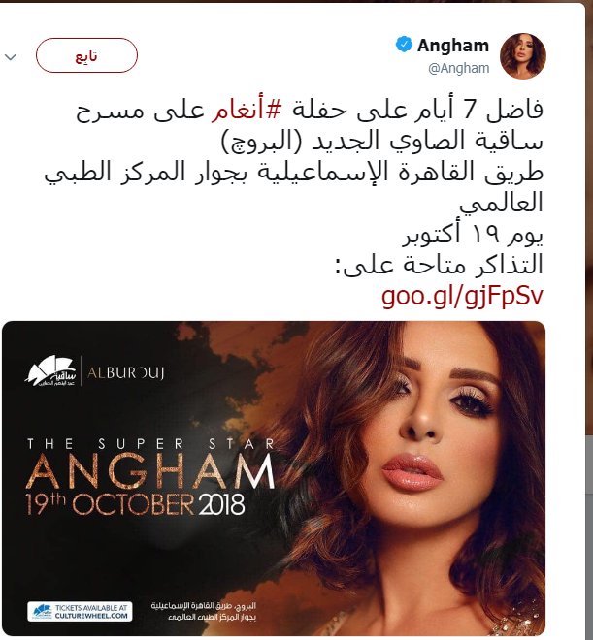
Task: Click the tweet line التذاكر متاحة على
Action: pyautogui.click(x=439, y=265)
